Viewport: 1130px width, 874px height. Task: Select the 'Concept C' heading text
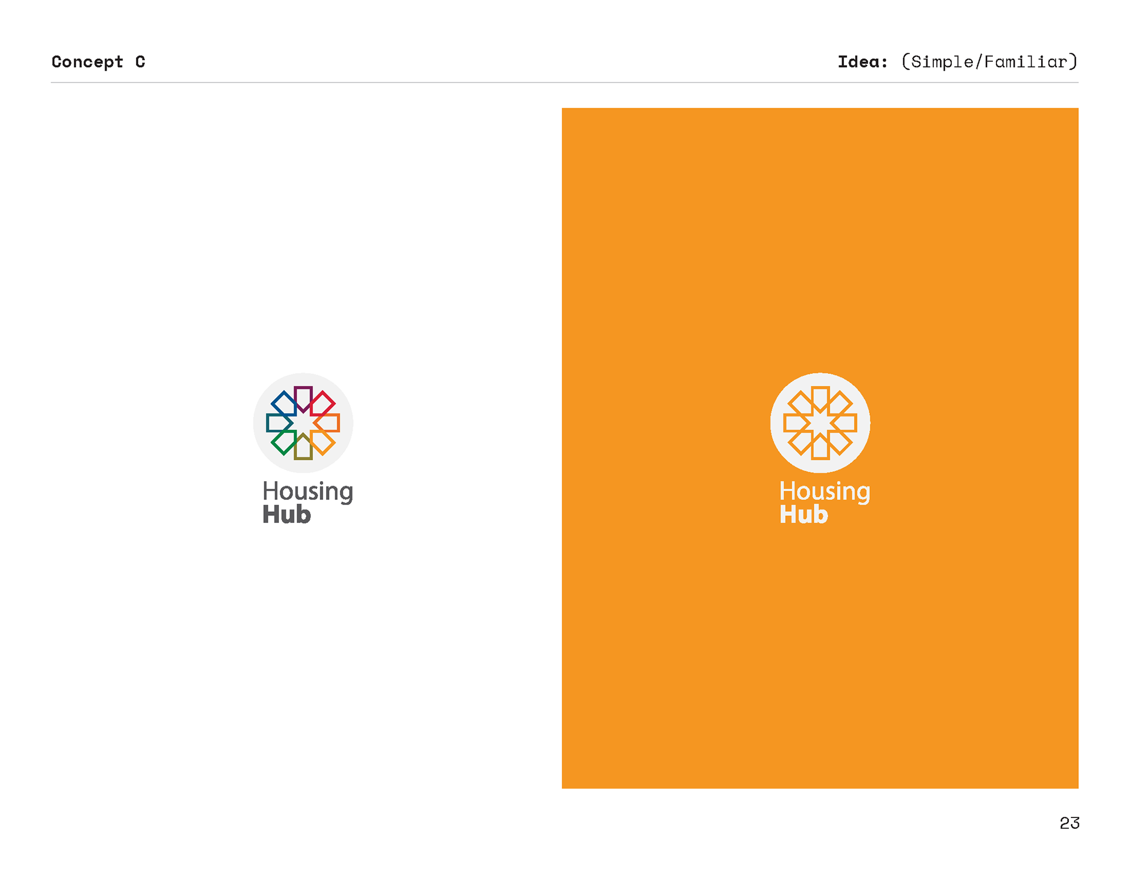point(98,62)
